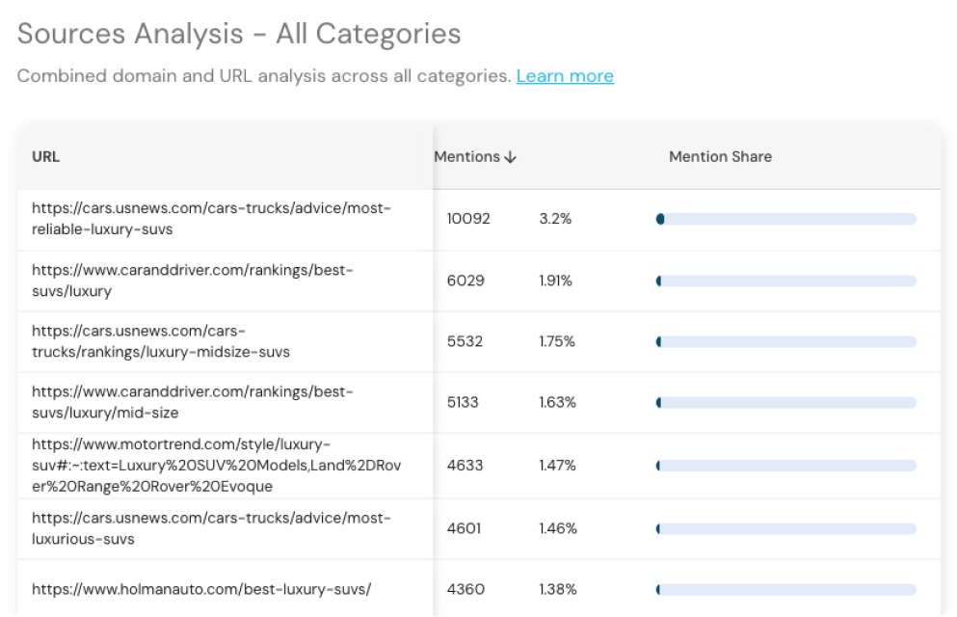Select the Mention Share column header
The width and height of the screenshot is (957, 617).
(x=720, y=156)
